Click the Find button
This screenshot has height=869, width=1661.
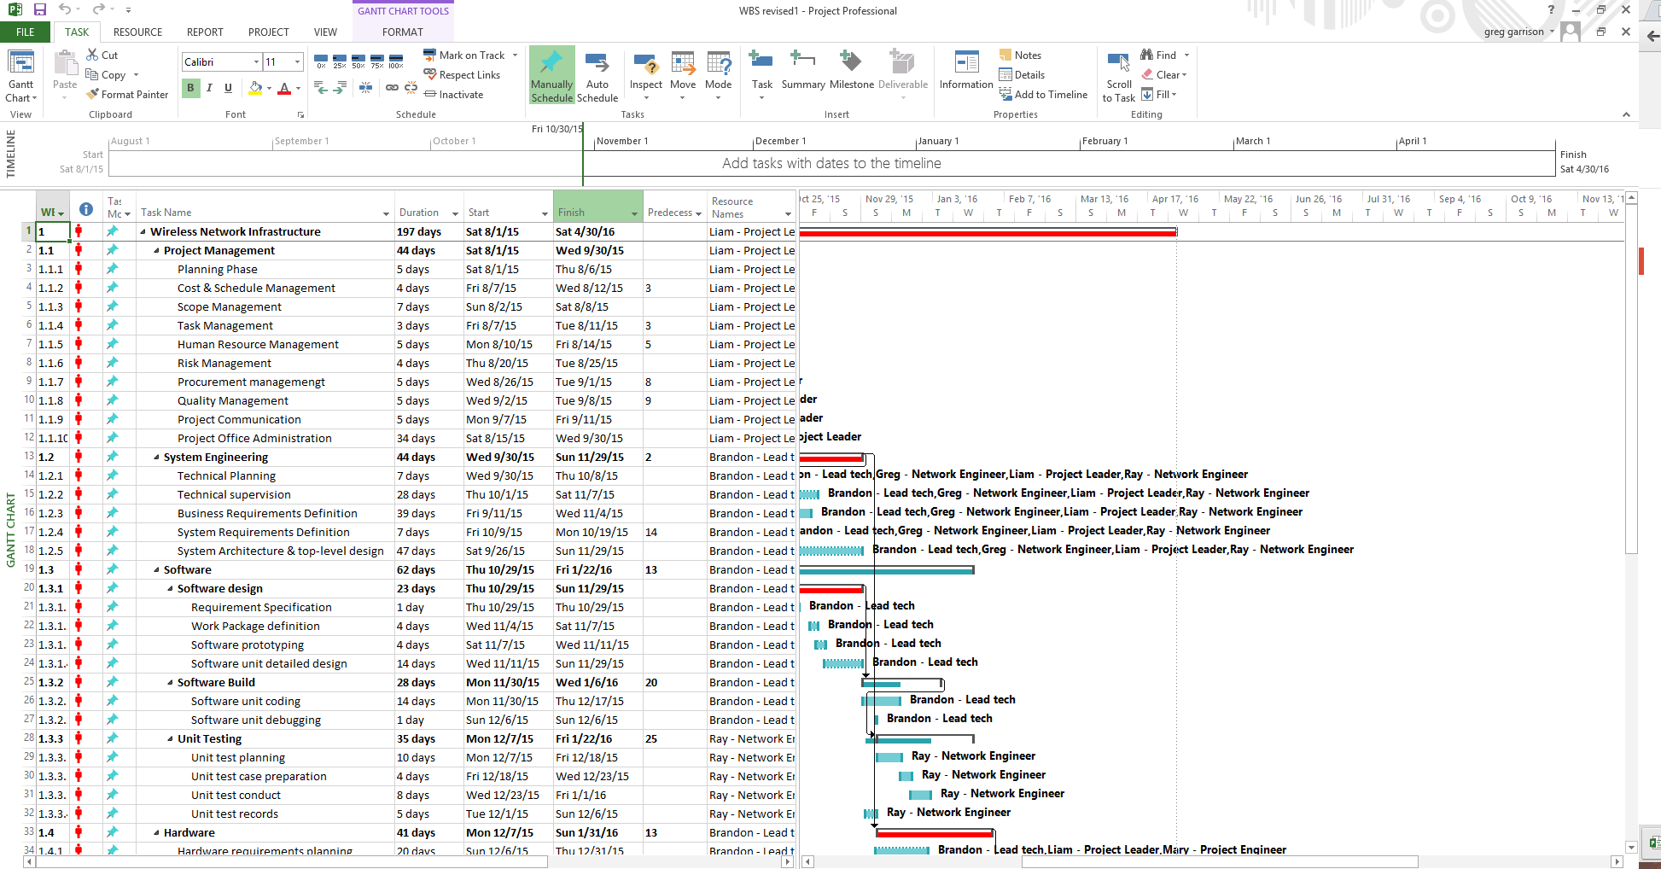(x=1164, y=55)
